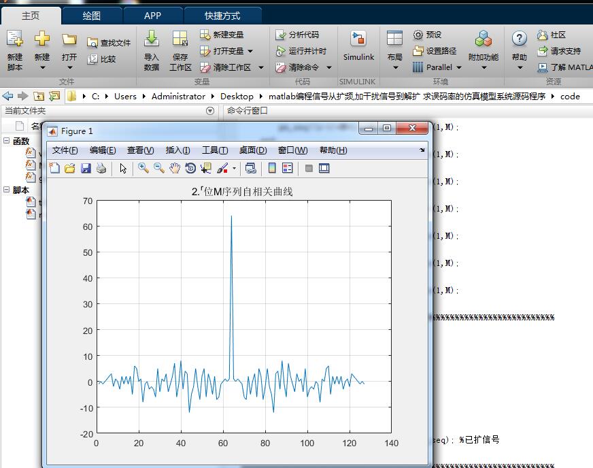The image size is (593, 468).
Task: Expand the New (新建) dropdown arrow
Action: tap(42, 68)
